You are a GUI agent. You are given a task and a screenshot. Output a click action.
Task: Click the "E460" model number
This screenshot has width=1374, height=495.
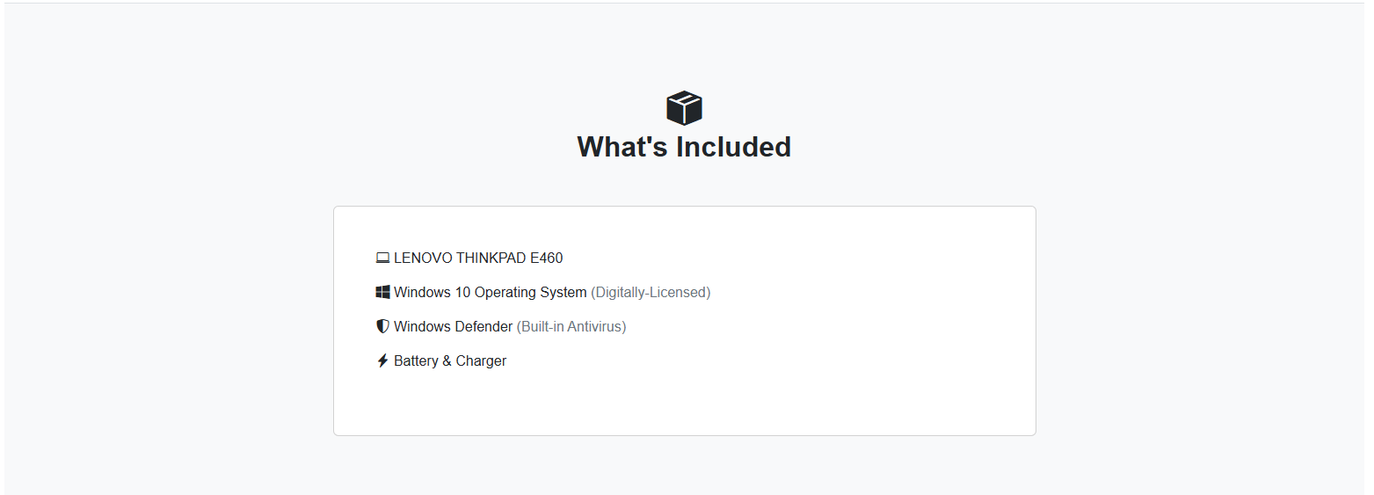[x=546, y=258]
